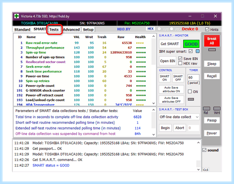This screenshot has width=234, height=184.
Task: Click the down arrow of the log scrollbar
Action: (199, 169)
